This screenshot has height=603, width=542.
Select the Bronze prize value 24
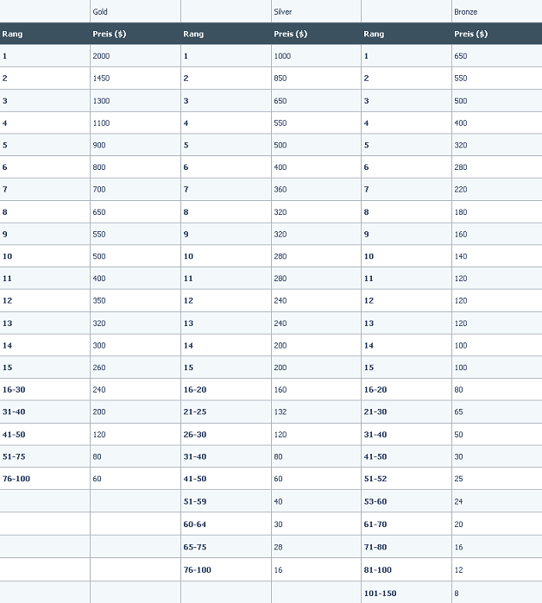[x=458, y=502]
